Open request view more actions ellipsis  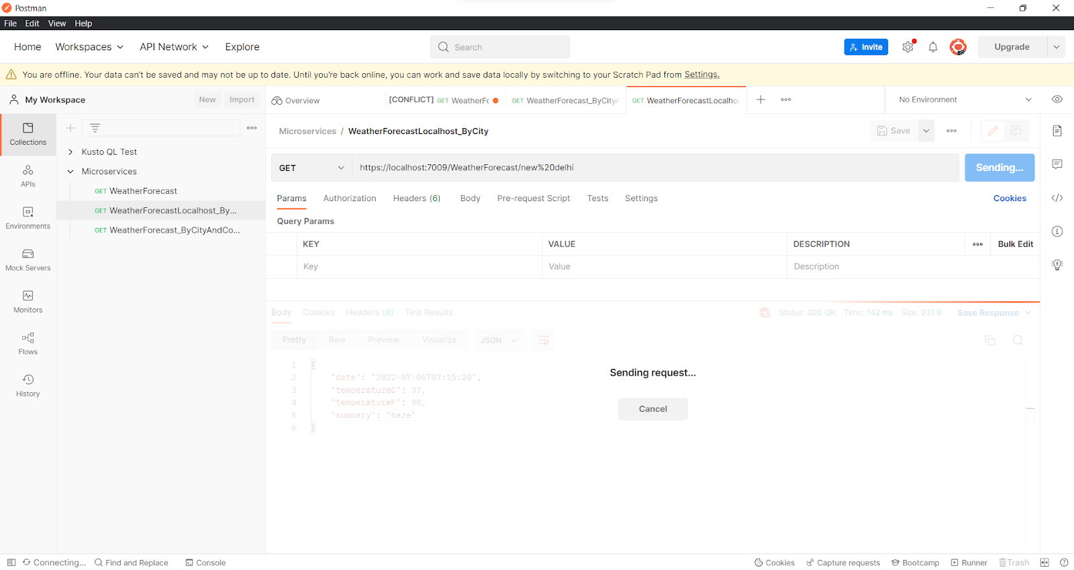[951, 131]
